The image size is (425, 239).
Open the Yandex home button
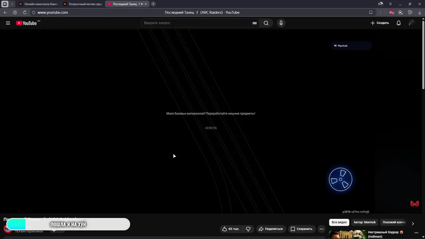15,12
